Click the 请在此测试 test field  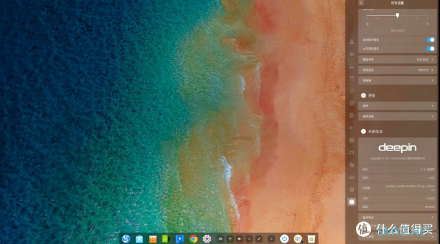(397, 31)
